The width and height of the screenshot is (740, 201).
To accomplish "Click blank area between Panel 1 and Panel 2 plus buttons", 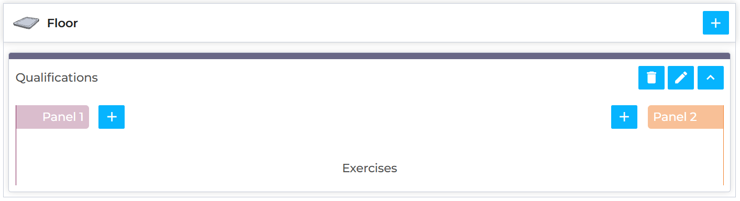I will pyautogui.click(x=367, y=117).
